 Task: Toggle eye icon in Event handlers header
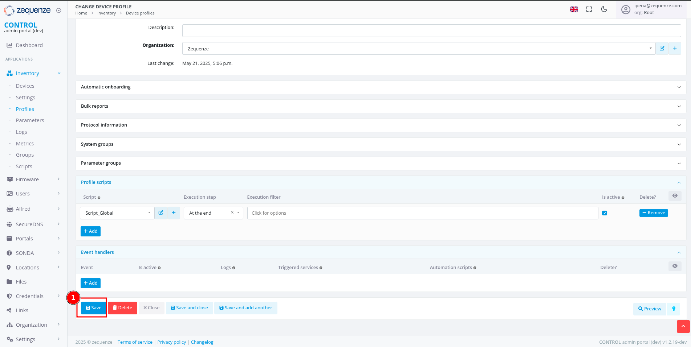(x=675, y=266)
